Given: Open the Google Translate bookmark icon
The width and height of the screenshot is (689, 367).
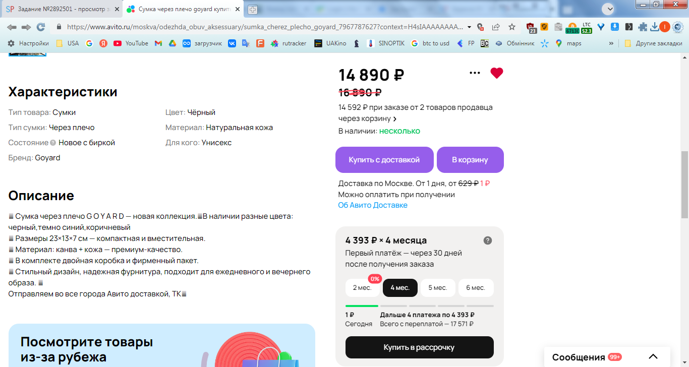Looking at the screenshot, I should [246, 43].
